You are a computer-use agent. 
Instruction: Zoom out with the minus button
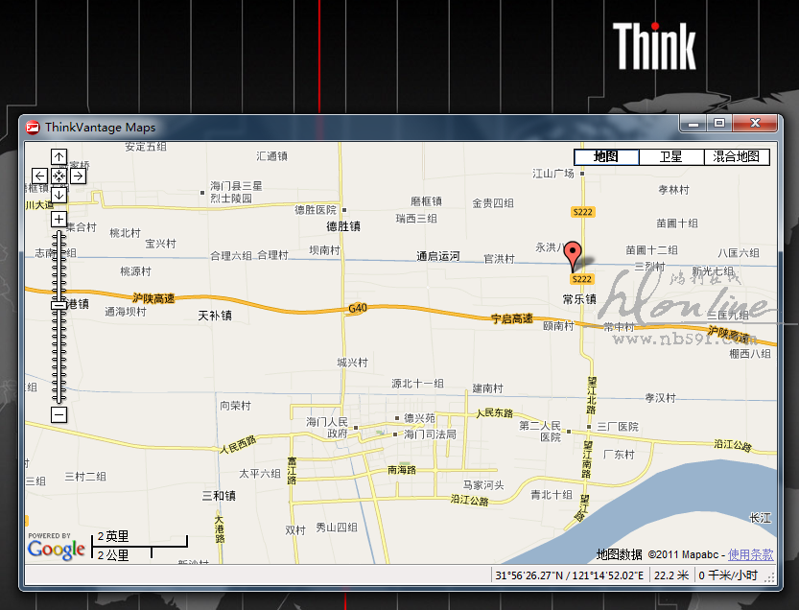(x=59, y=414)
